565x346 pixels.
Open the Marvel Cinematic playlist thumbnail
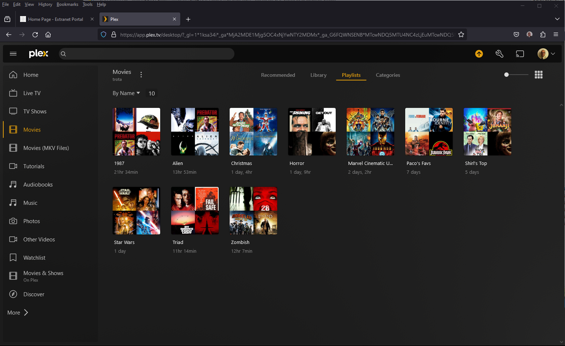point(370,132)
